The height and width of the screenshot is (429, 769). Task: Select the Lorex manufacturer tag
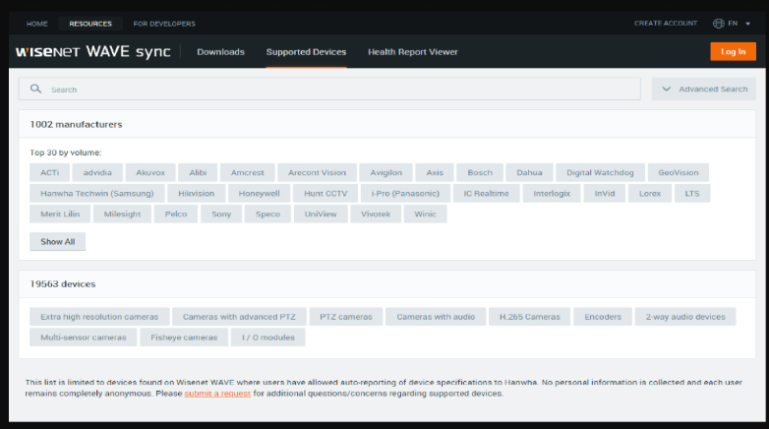pyautogui.click(x=650, y=194)
